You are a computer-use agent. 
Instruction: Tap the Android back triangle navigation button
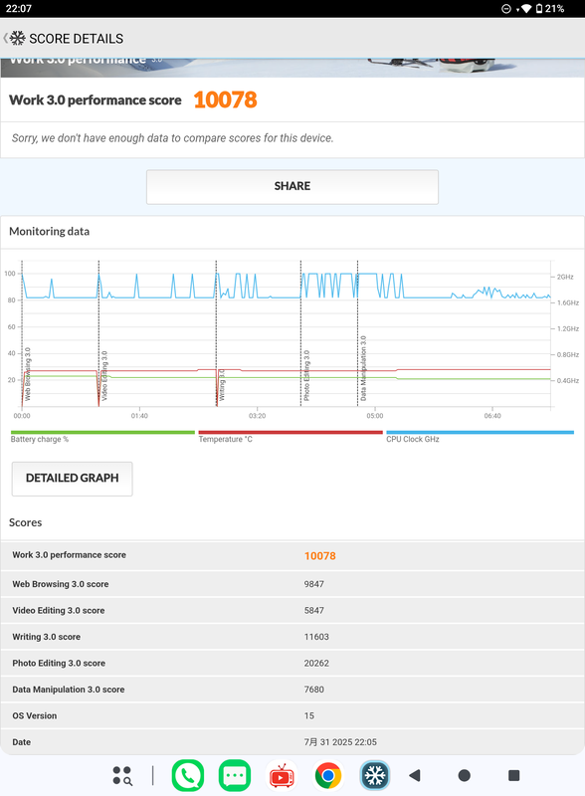coord(415,775)
